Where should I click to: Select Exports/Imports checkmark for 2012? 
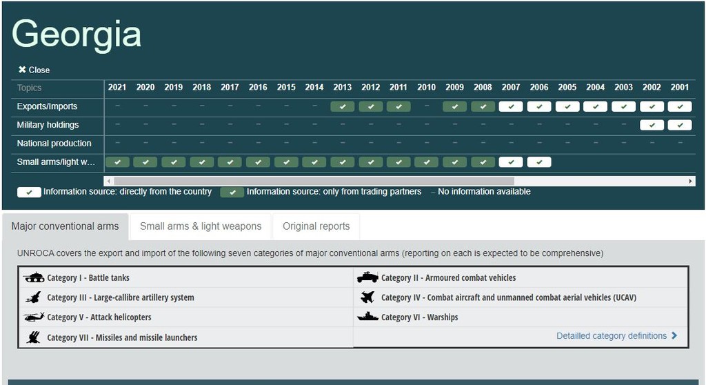[x=370, y=107]
